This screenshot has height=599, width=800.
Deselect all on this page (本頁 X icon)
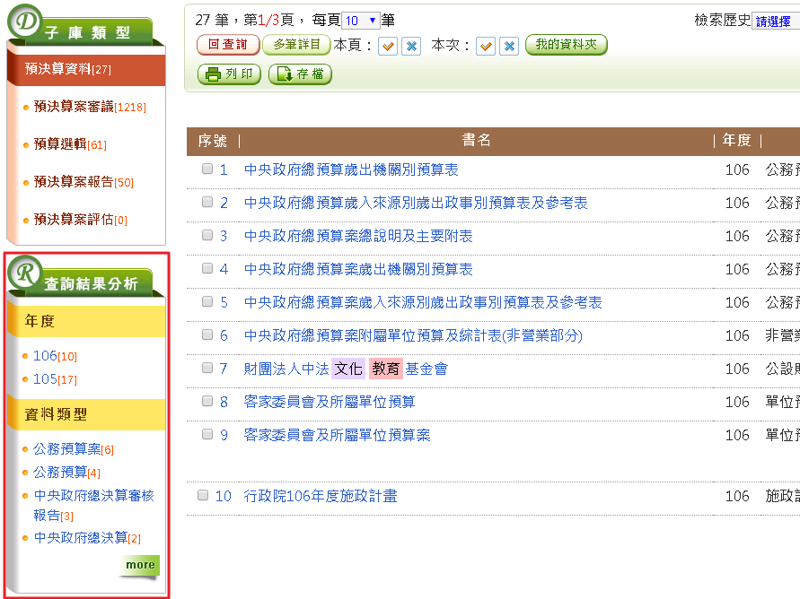click(x=411, y=46)
